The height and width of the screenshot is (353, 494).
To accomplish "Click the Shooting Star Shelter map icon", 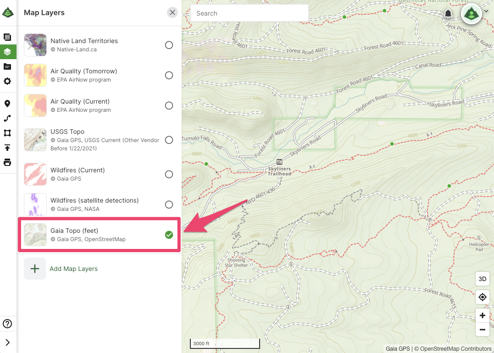I will click(x=236, y=254).
